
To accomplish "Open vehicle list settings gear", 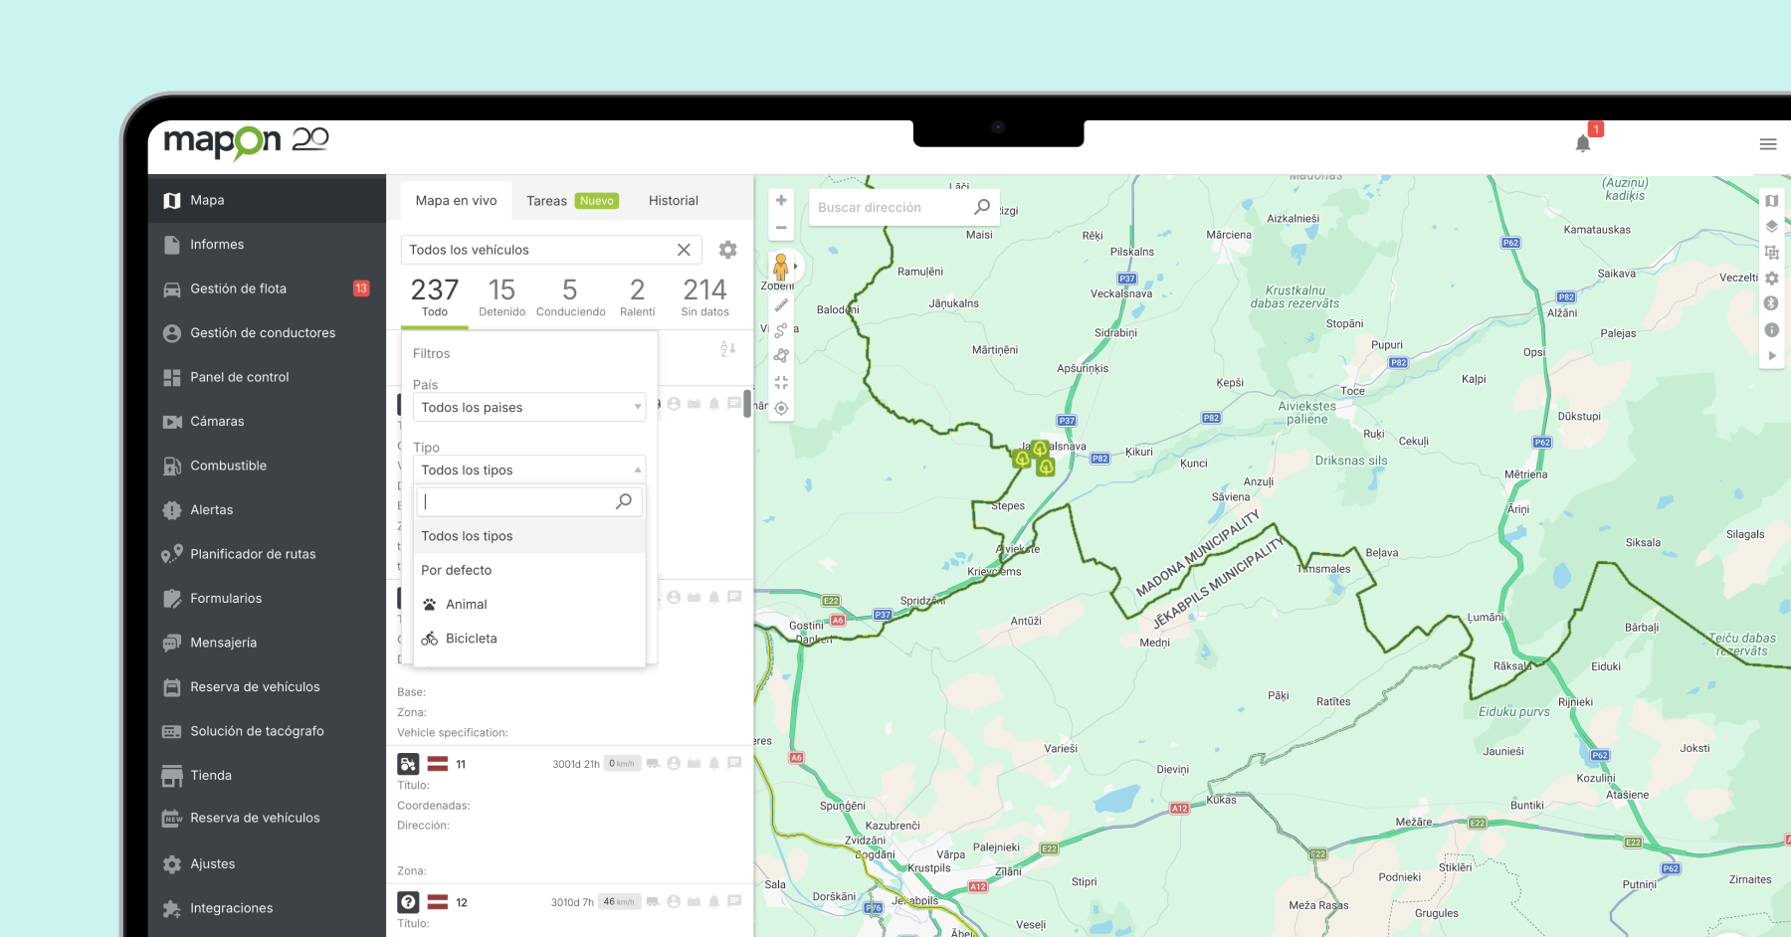I will [728, 250].
